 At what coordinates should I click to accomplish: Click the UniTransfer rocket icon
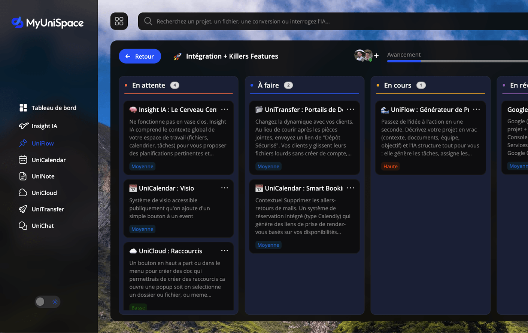pos(23,209)
